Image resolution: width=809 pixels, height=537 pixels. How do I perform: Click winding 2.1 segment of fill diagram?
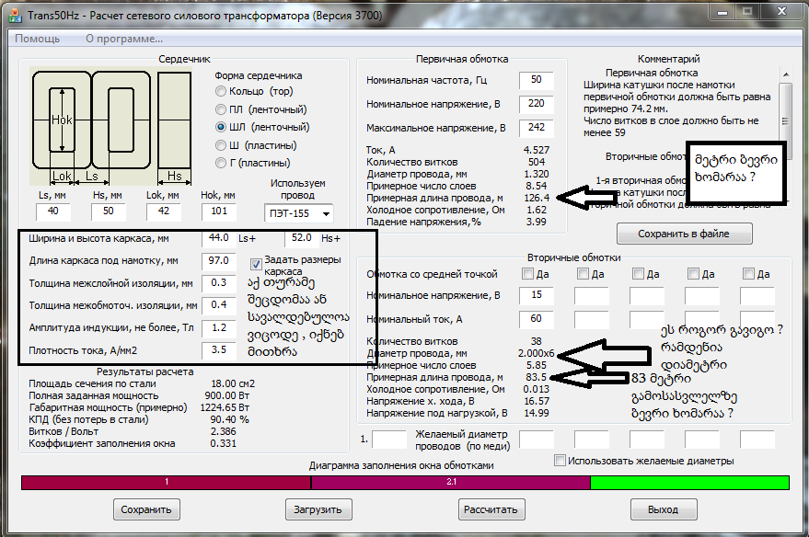[x=451, y=483]
